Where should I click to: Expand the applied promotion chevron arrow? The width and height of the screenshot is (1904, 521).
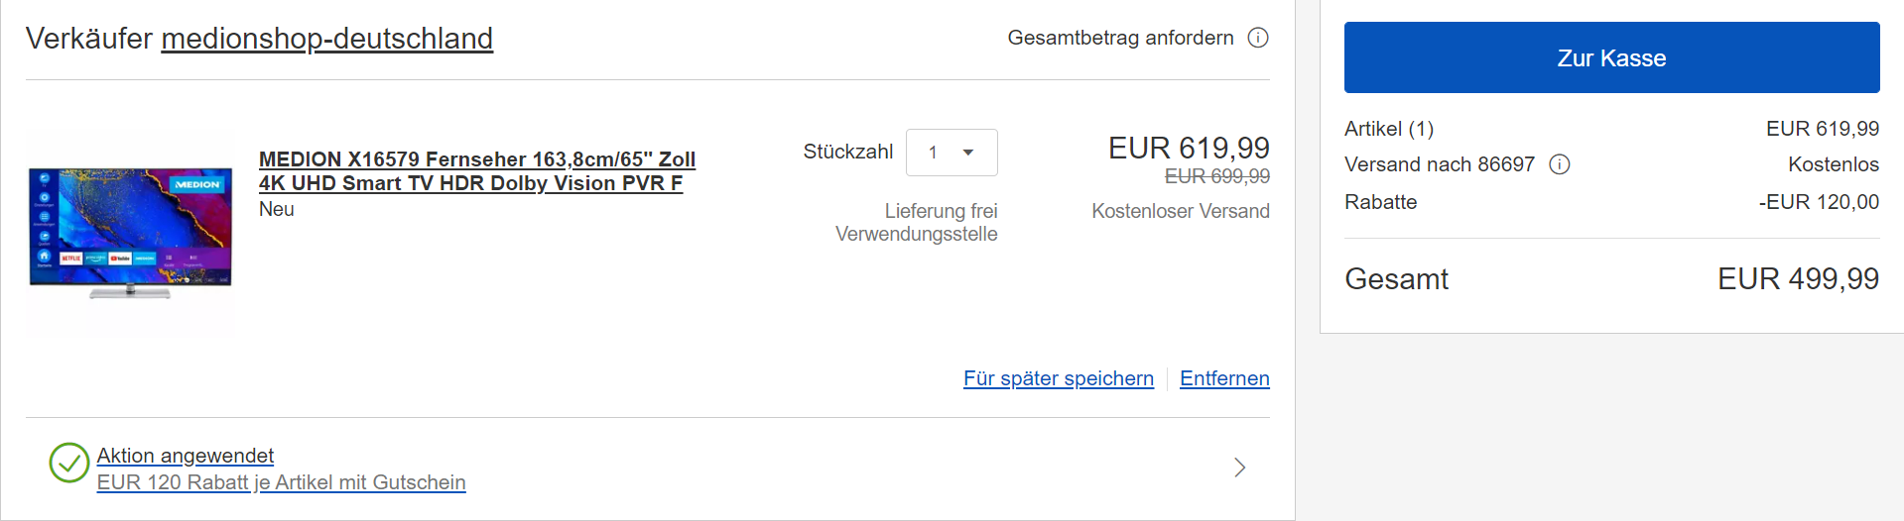click(1239, 468)
